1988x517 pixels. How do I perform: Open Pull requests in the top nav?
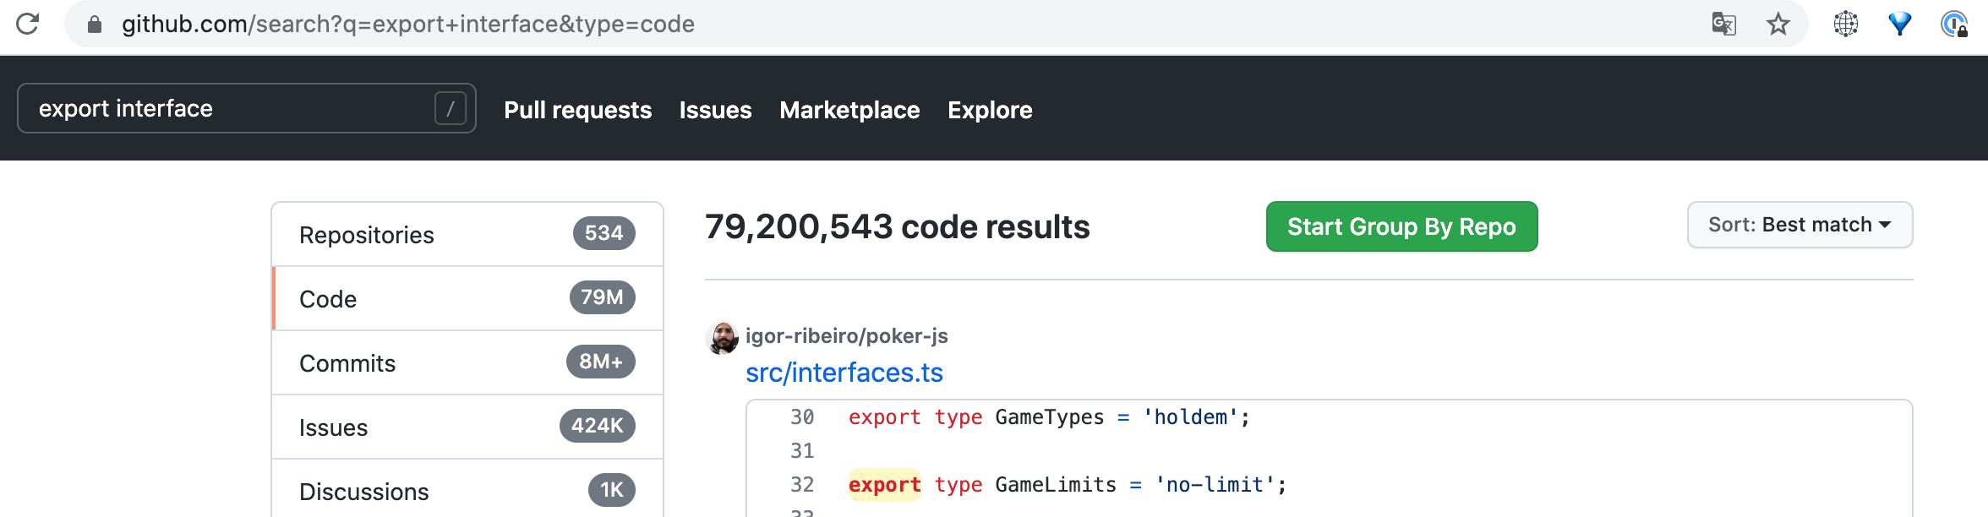point(578,110)
